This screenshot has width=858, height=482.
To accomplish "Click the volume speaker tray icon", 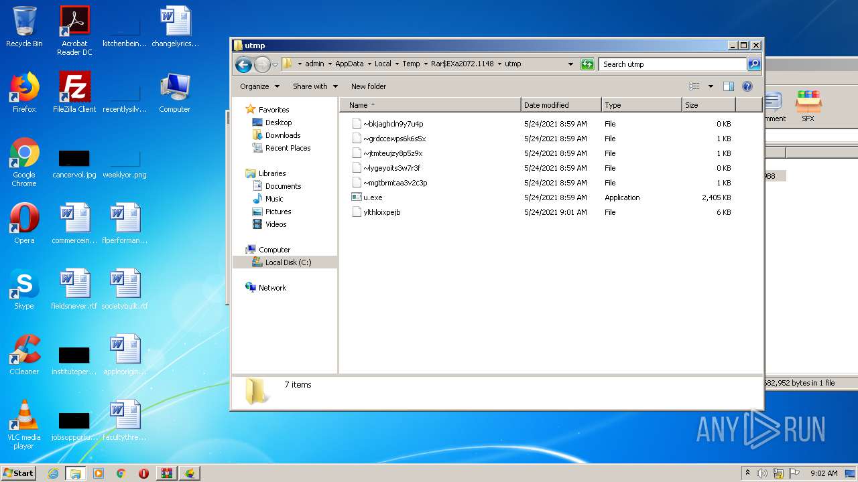I will click(762, 473).
